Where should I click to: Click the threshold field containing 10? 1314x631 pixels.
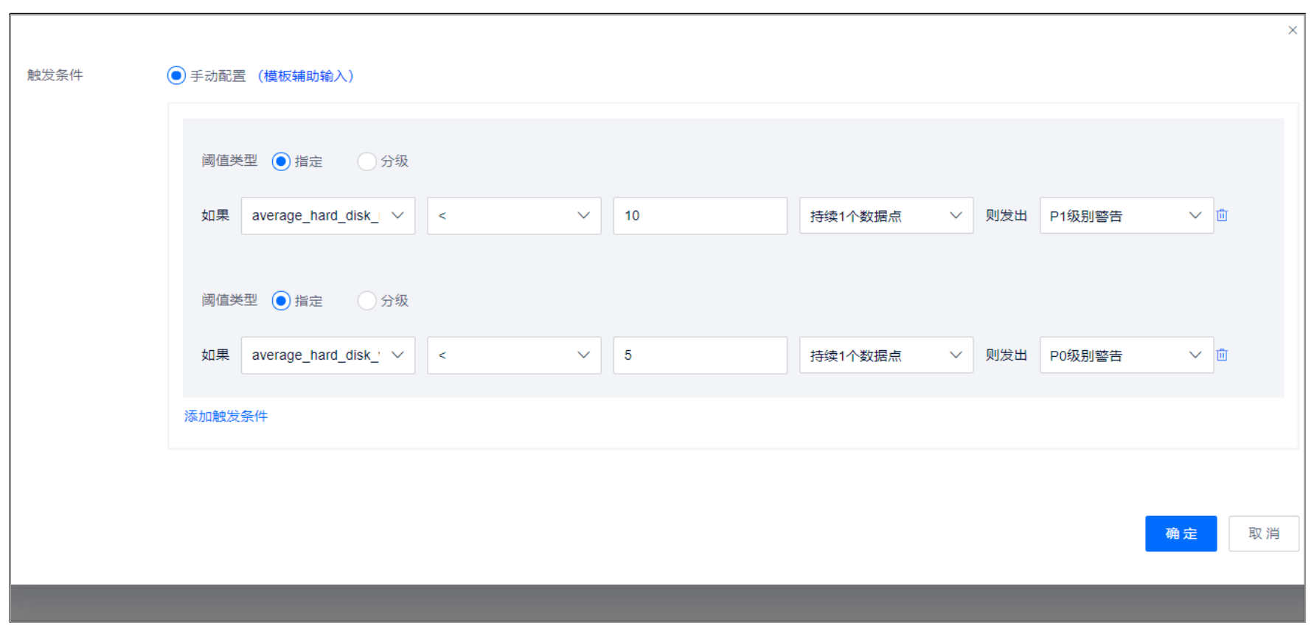pos(701,215)
